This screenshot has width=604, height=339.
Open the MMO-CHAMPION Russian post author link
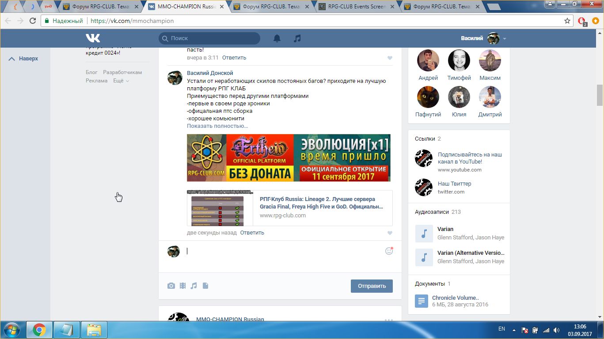pos(230,319)
